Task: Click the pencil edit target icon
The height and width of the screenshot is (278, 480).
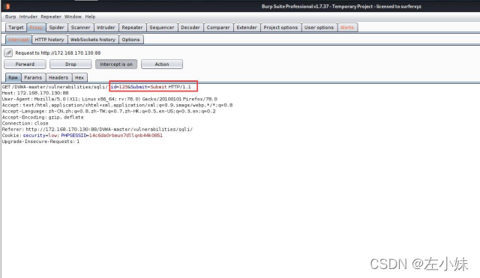Action: pos(8,53)
